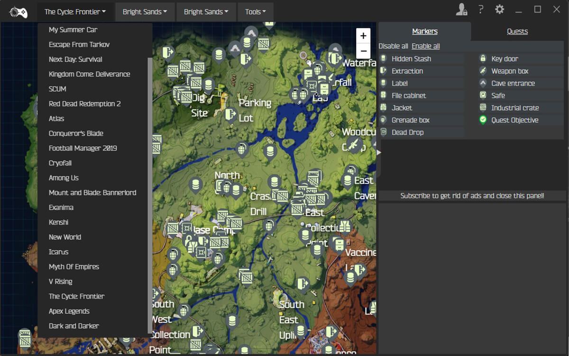Screen dimensions: 569x356
Task: Toggle Cave entrance markers
Action: point(521,84)
